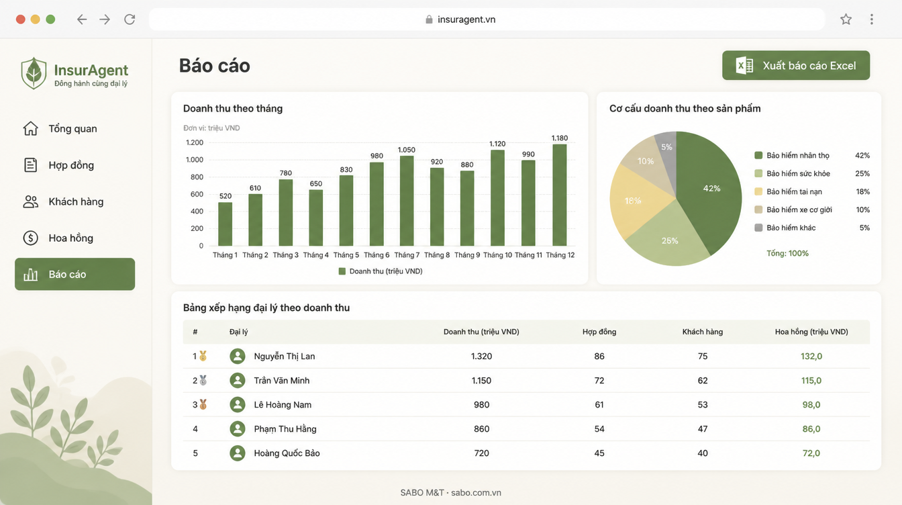902x505 pixels.
Task: Click the Doanh thu (triệu VND) chart legend swatch
Action: (342, 271)
